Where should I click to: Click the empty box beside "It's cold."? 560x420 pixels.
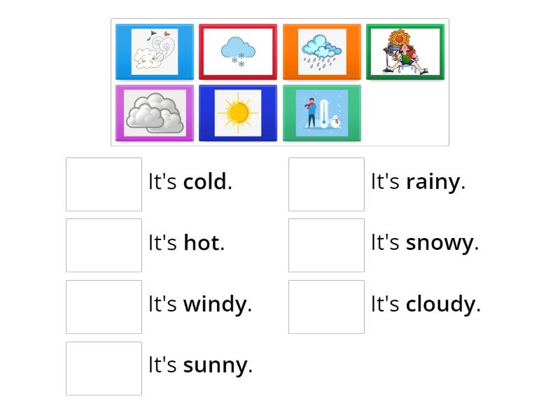(x=104, y=184)
